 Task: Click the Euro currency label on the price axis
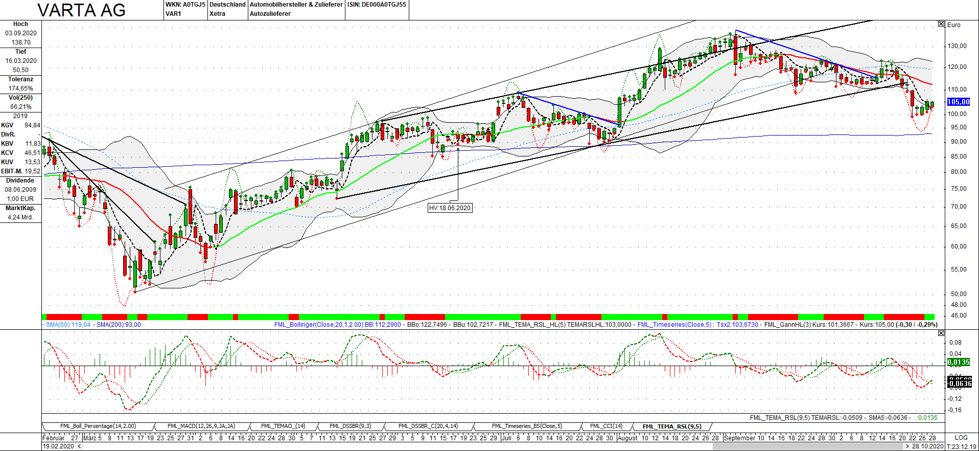coord(954,25)
